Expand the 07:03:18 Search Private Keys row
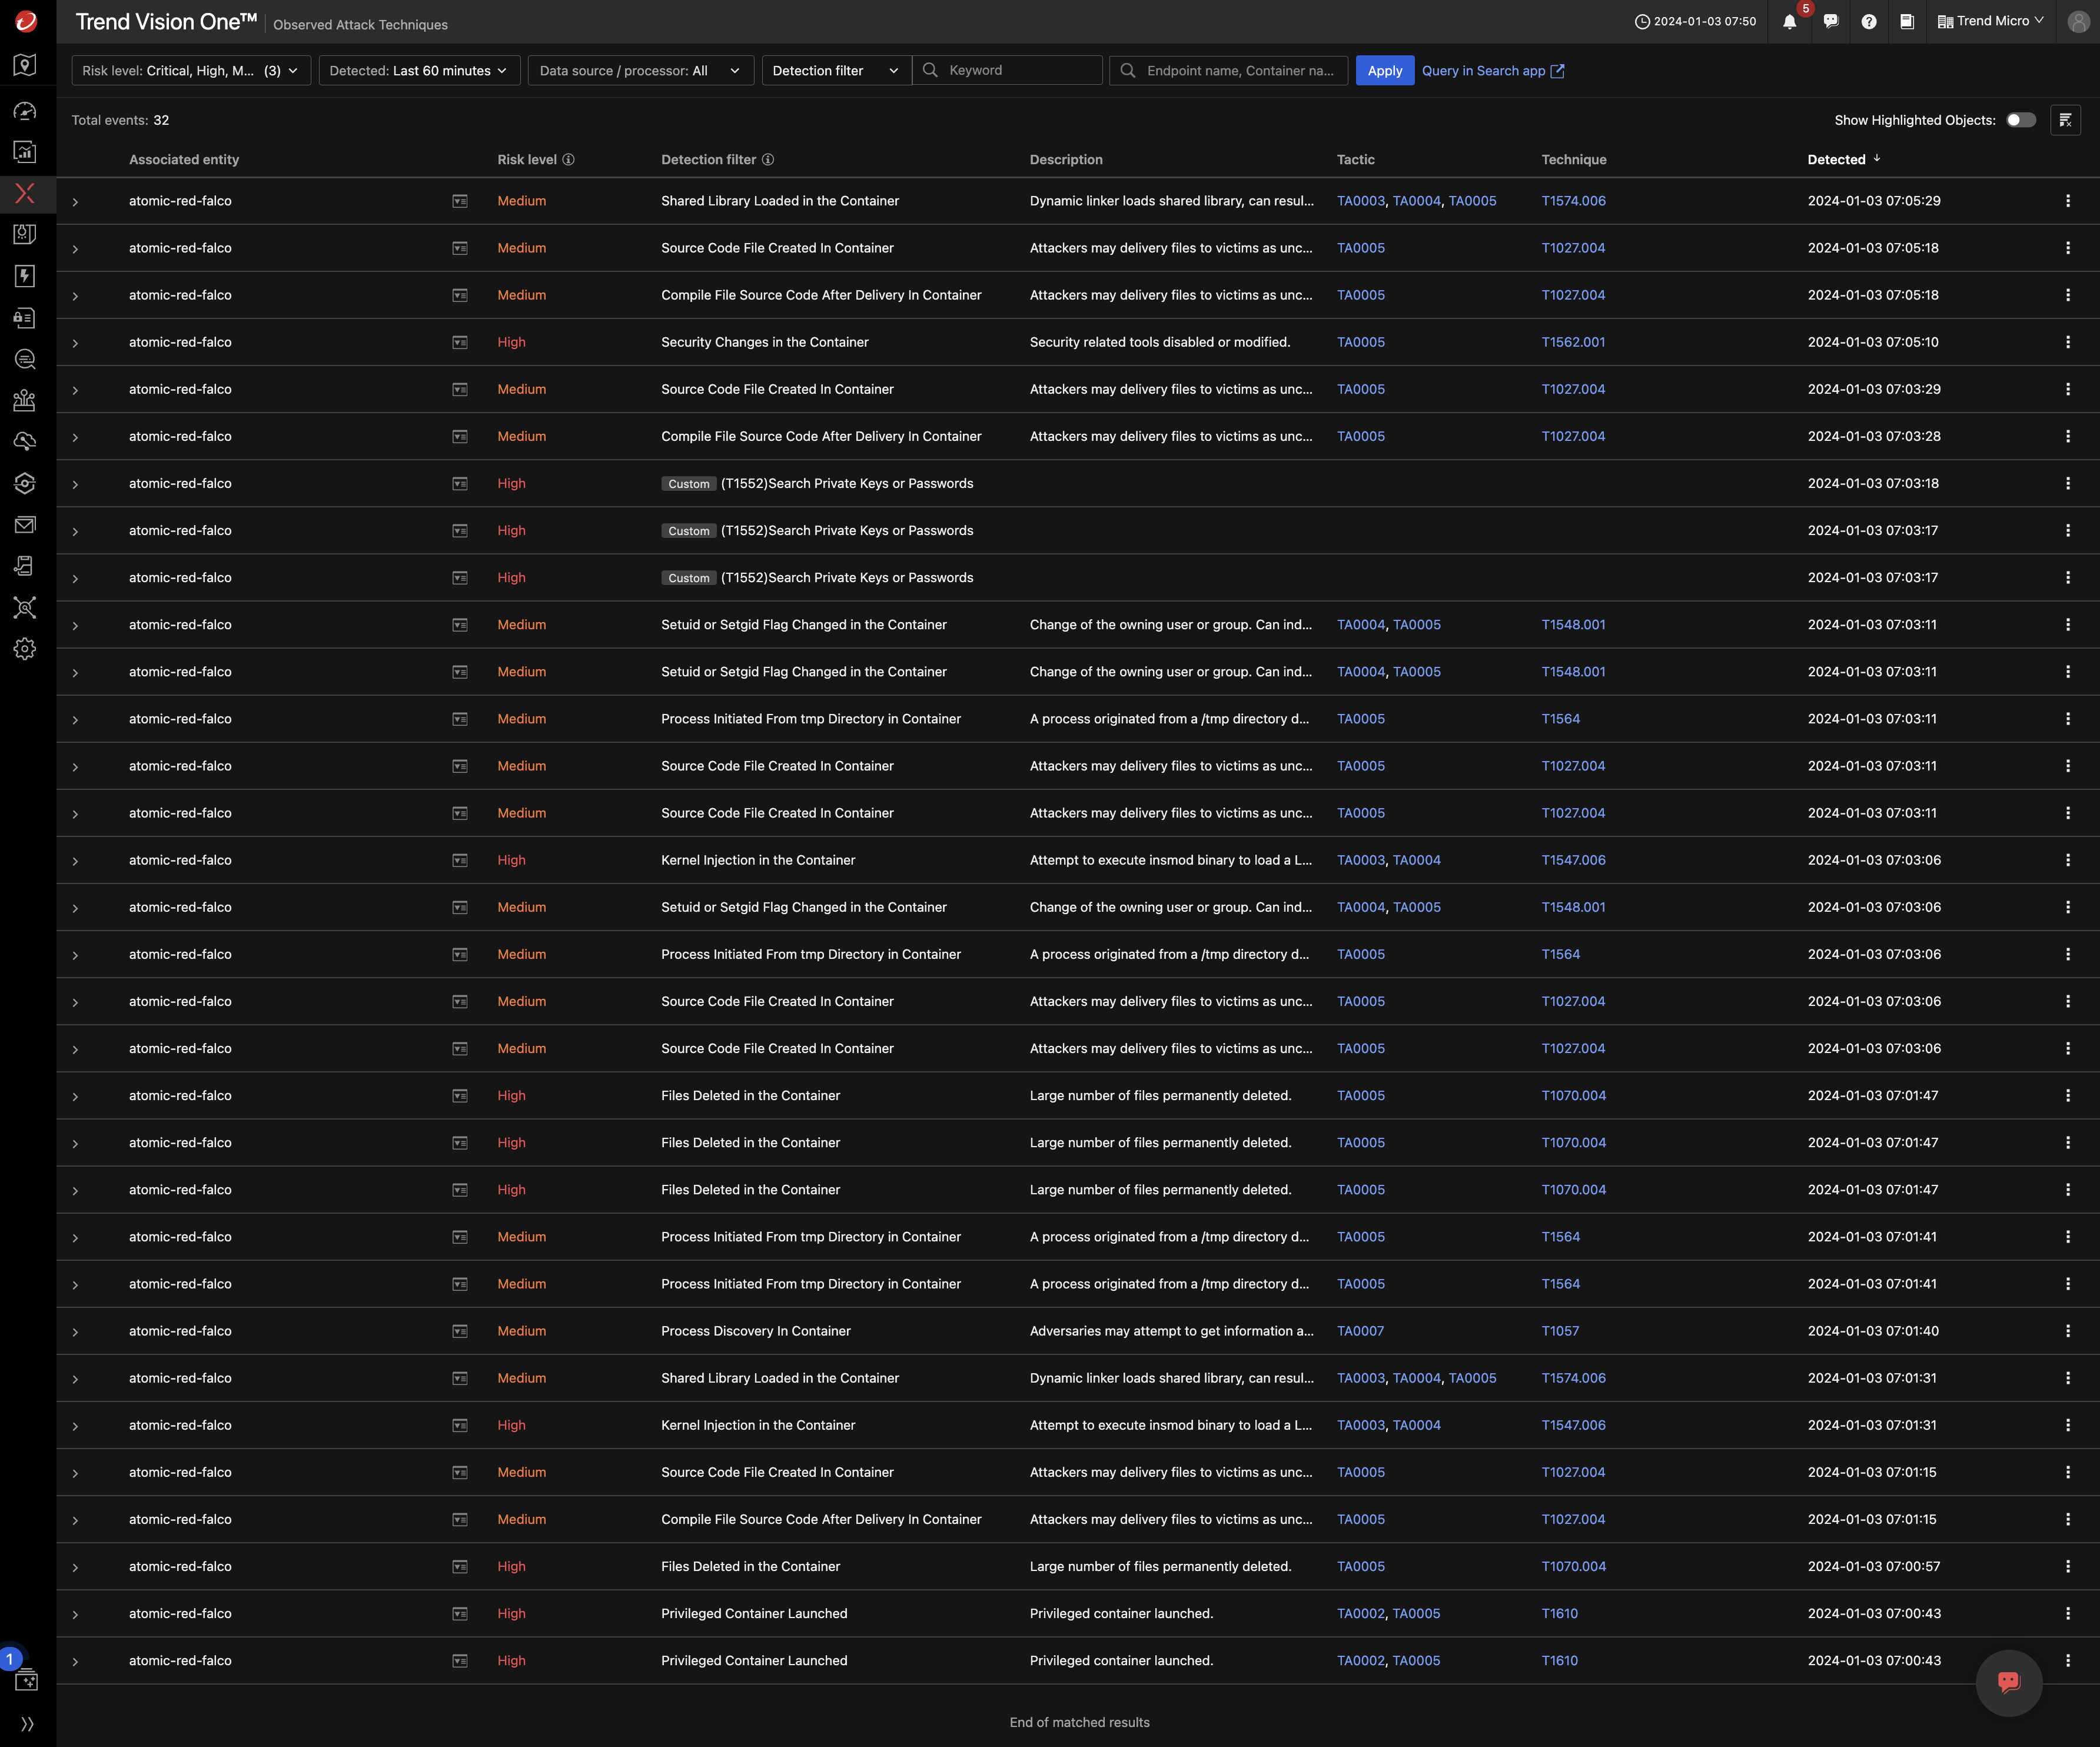Viewport: 2100px width, 1747px height. (75, 484)
